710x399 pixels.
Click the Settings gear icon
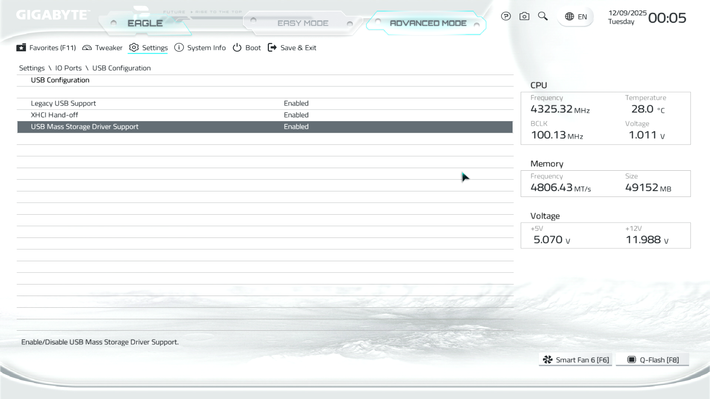point(134,48)
